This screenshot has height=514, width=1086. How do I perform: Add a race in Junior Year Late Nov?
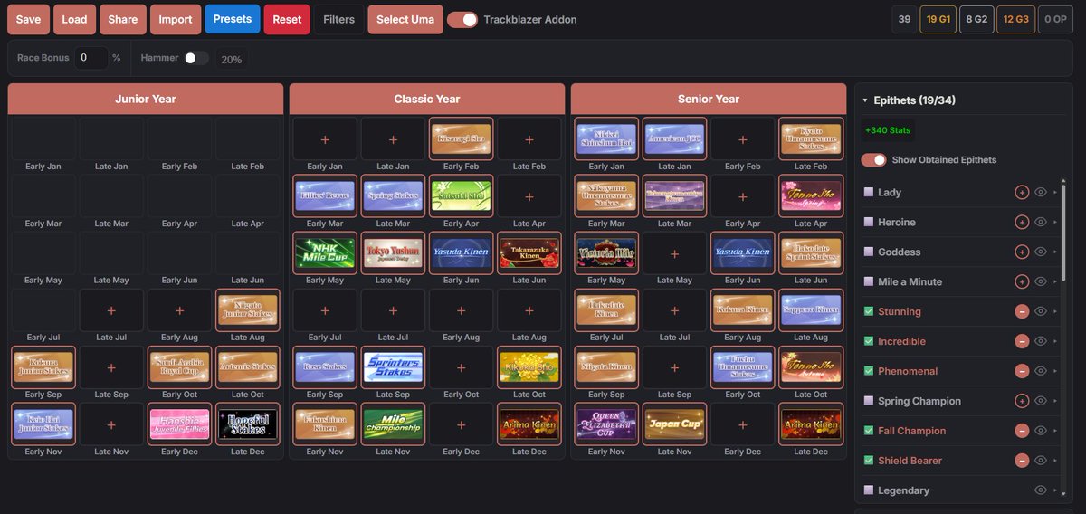pyautogui.click(x=111, y=424)
